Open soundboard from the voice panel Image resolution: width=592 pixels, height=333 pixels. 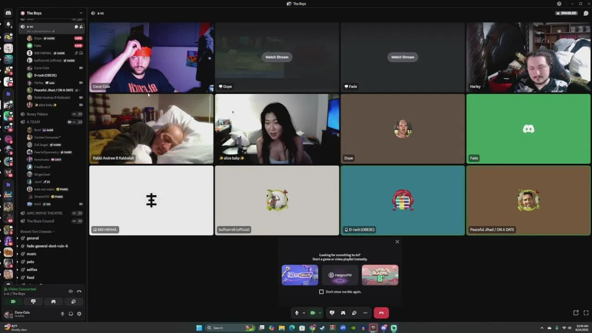(74, 302)
